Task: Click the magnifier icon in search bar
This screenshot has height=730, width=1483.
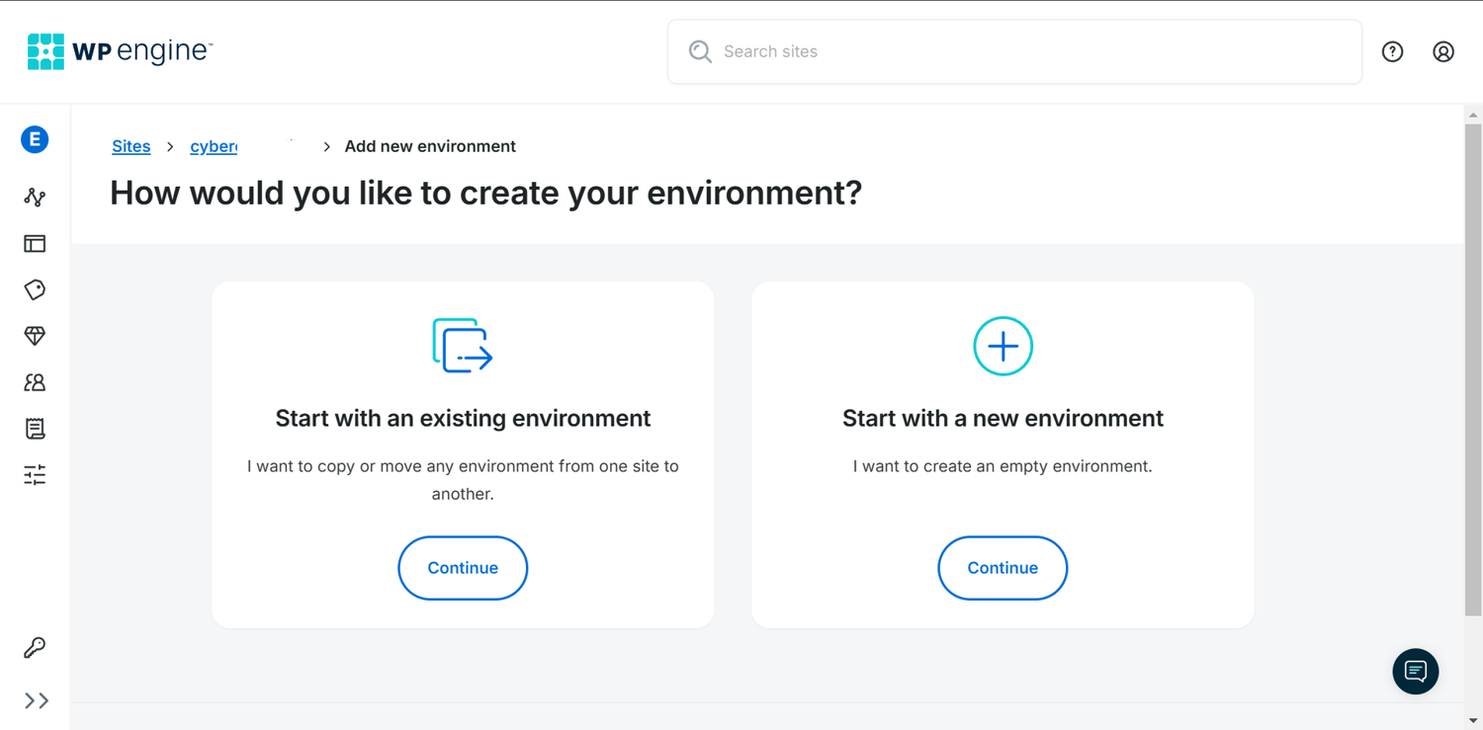Action: (700, 51)
